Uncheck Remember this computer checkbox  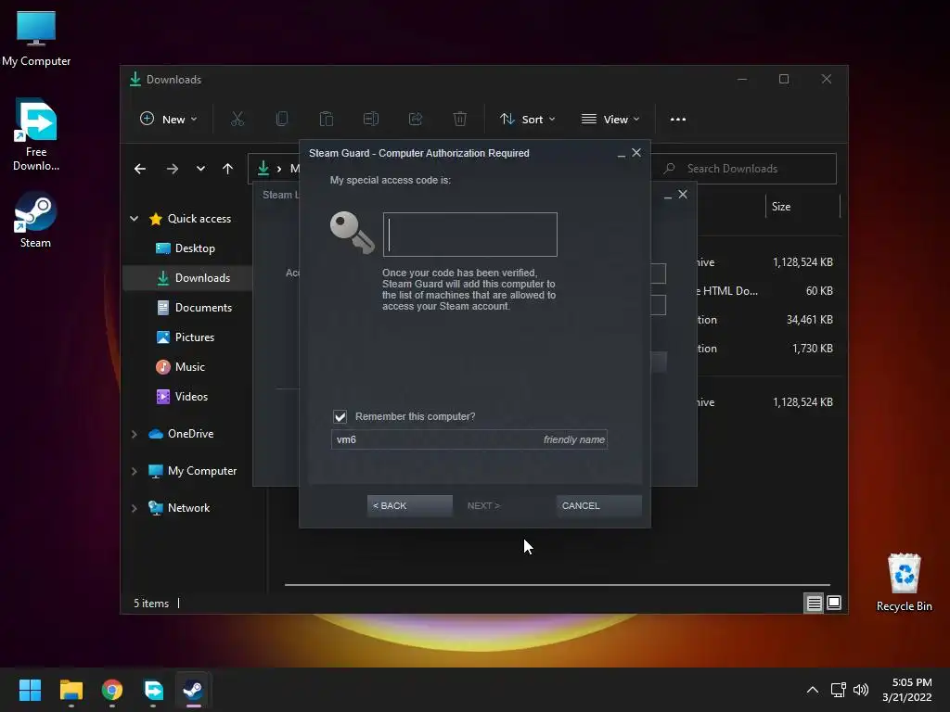pos(340,416)
